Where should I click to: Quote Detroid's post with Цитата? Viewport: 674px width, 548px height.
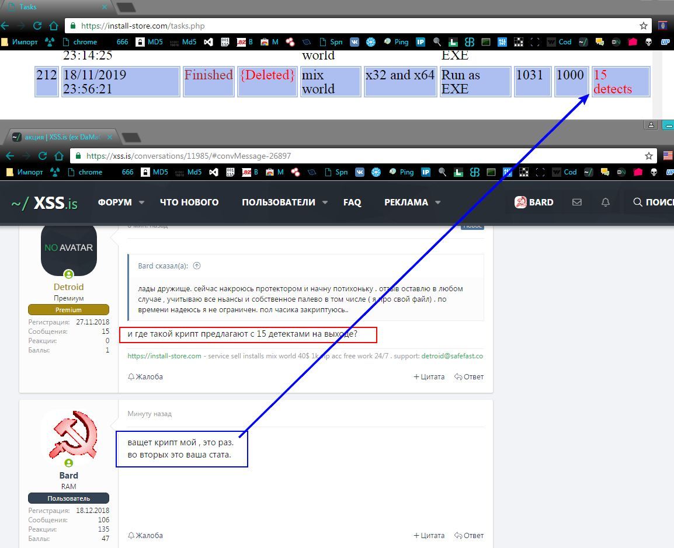point(429,376)
